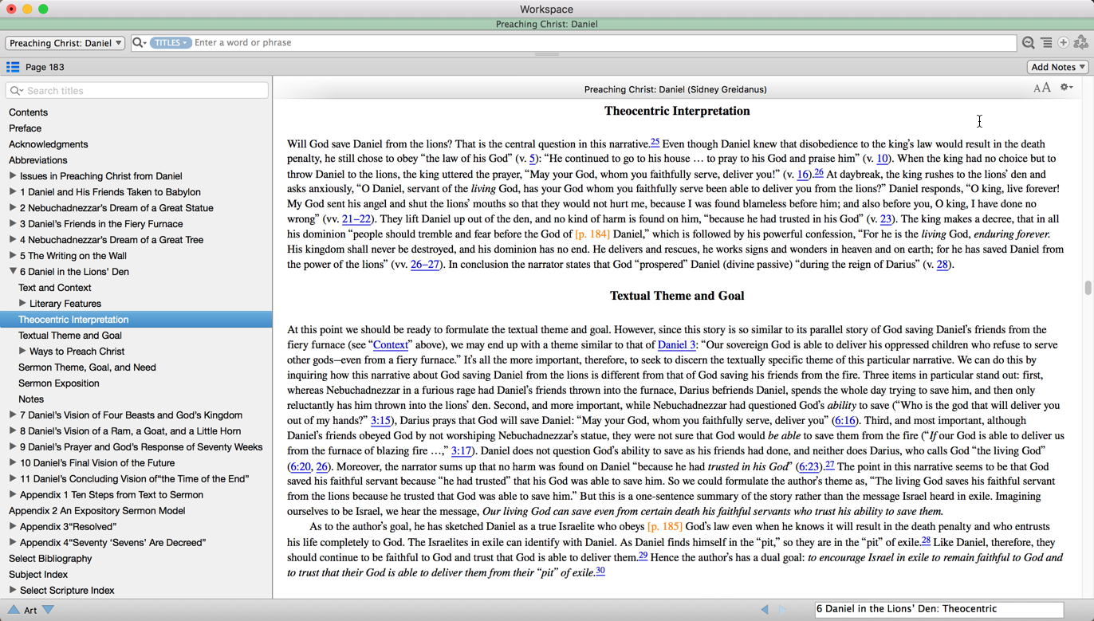1094x621 pixels.
Task: Follow the verse 21–22 link
Action: (356, 219)
